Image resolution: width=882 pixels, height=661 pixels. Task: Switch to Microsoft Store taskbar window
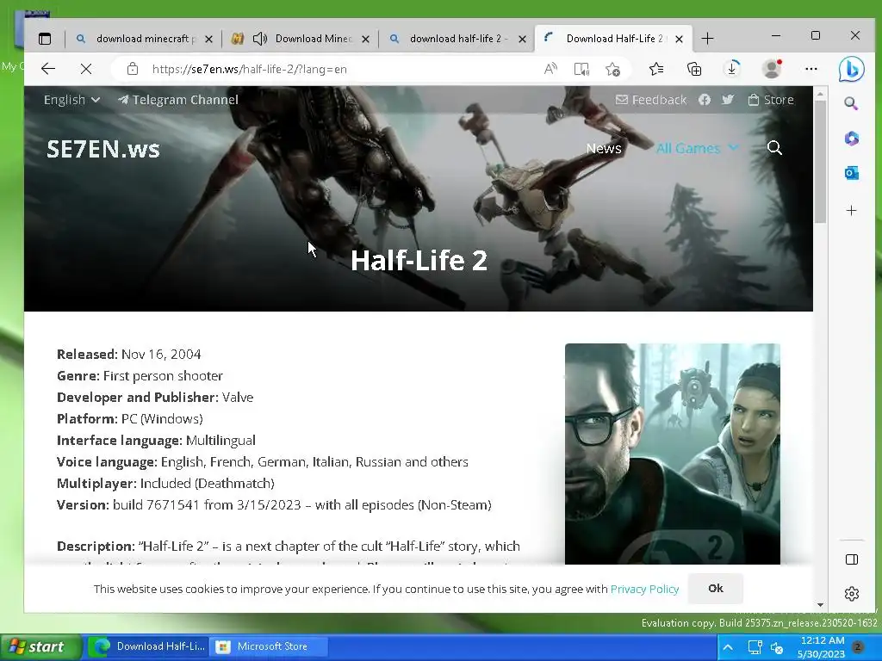click(269, 647)
